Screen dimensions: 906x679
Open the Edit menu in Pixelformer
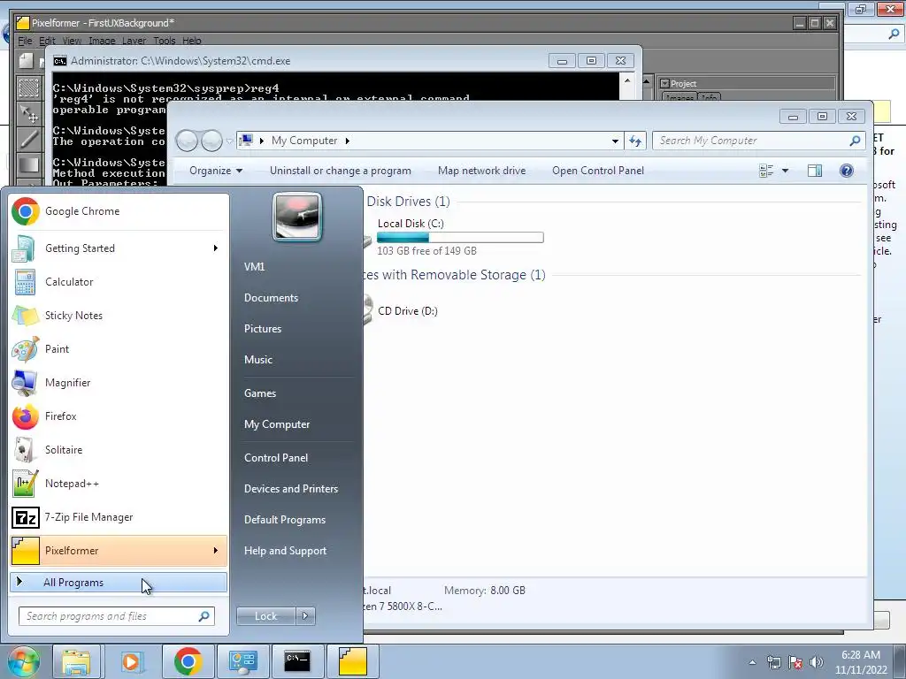coord(48,41)
